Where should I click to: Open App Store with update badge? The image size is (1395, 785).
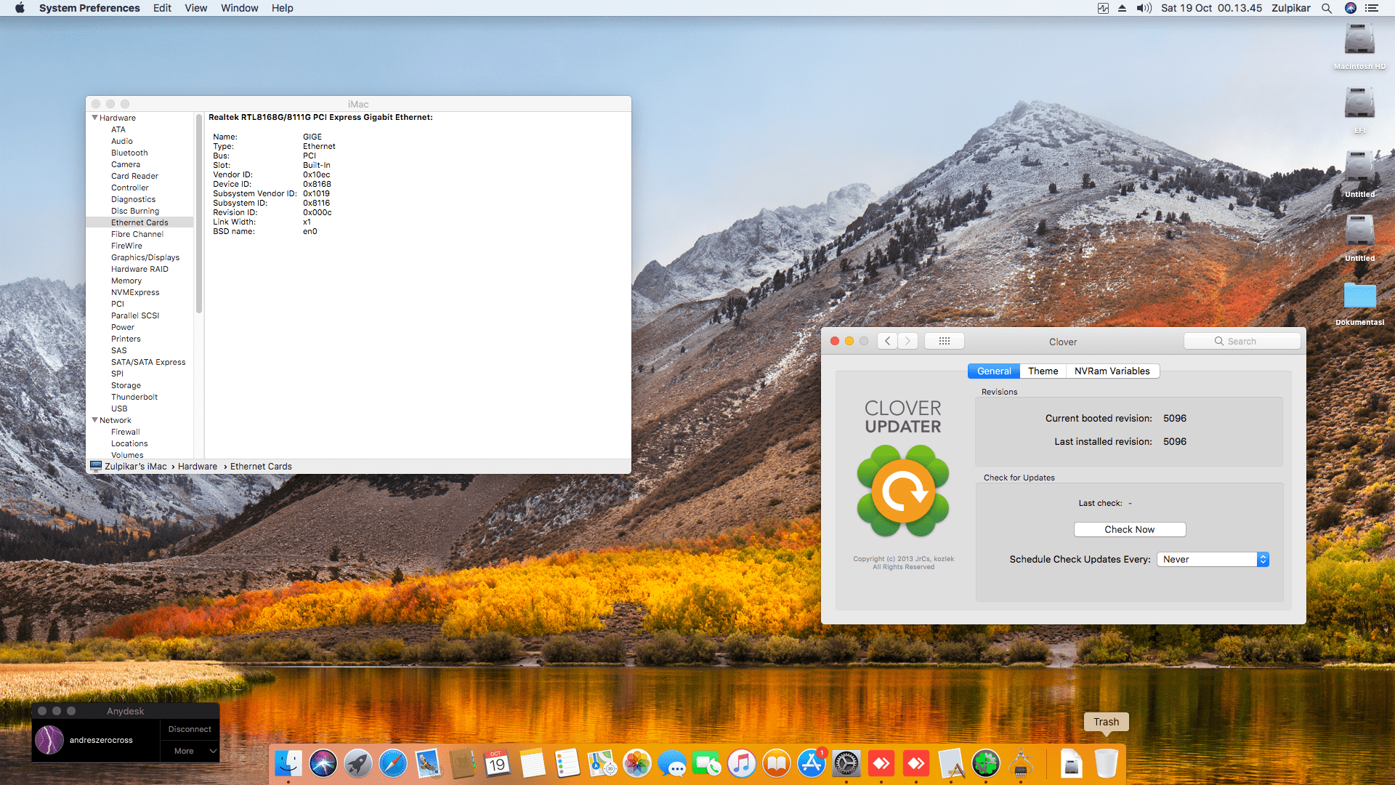point(812,764)
